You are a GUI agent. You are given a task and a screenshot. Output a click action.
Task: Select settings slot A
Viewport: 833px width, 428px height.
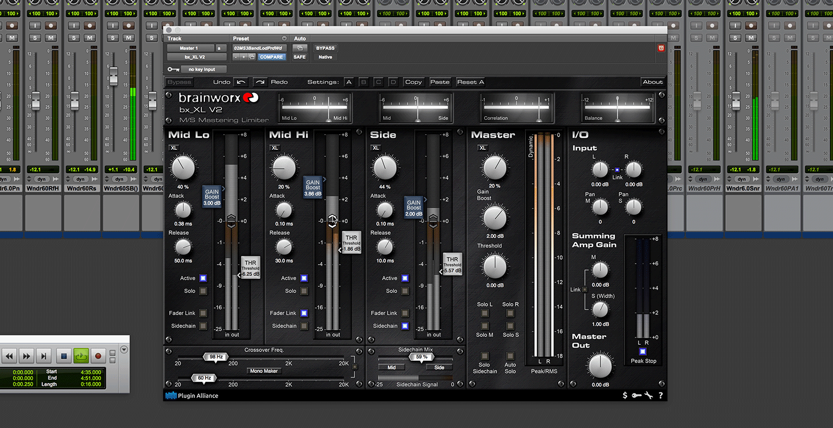[349, 82]
